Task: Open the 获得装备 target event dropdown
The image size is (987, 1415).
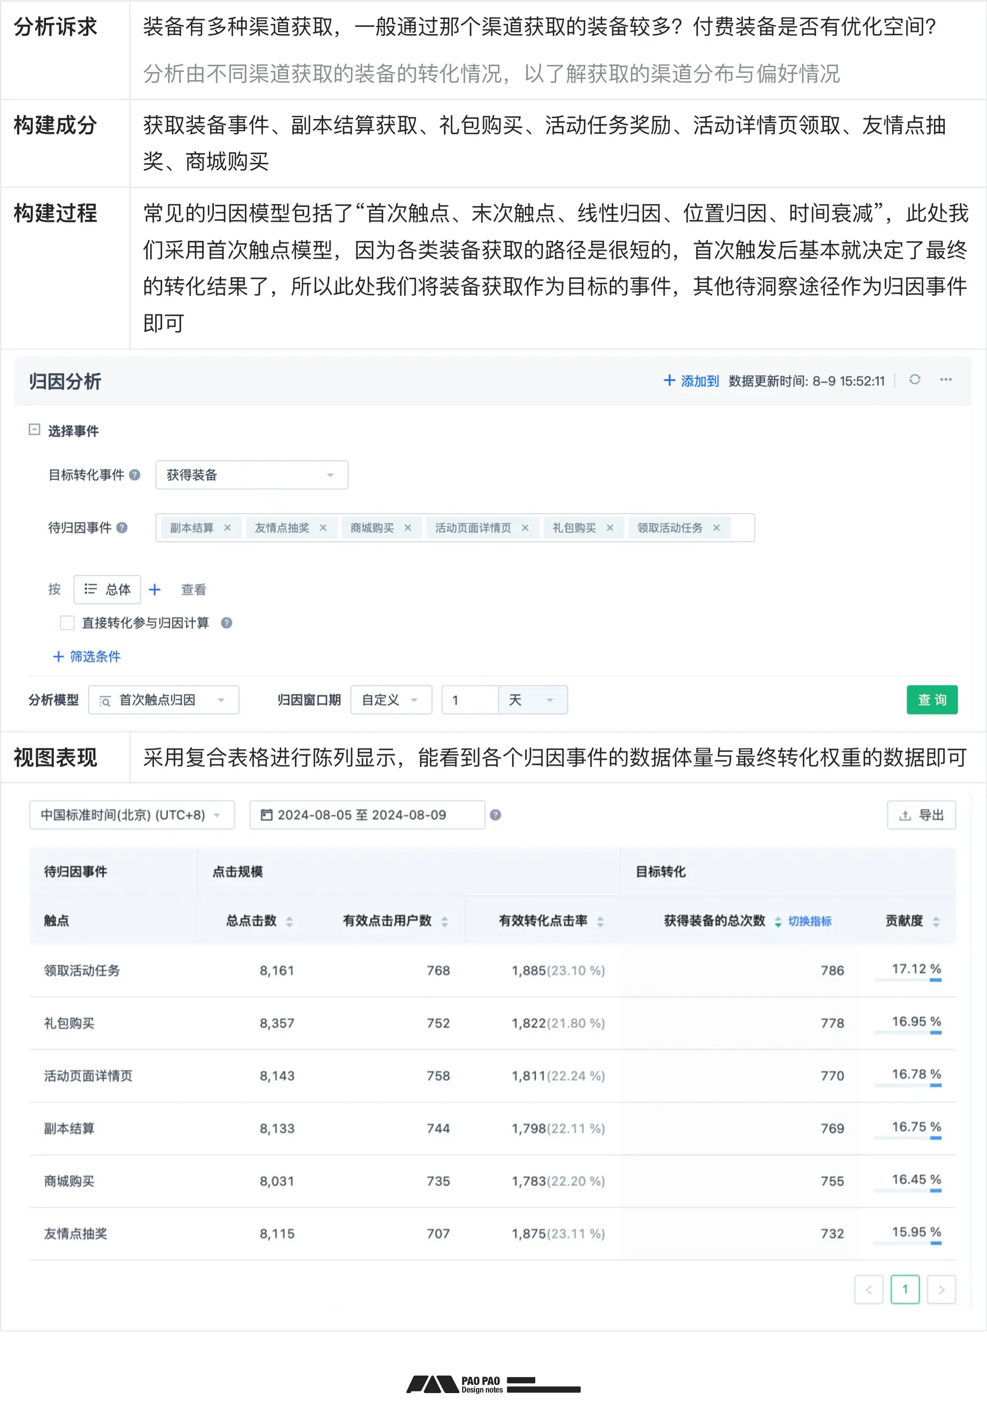Action: click(252, 475)
